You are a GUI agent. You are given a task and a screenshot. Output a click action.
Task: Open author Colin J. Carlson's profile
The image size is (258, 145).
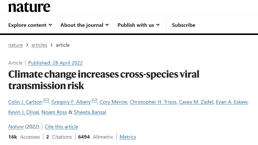tap(25, 102)
